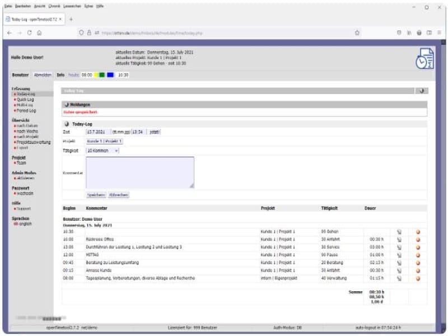Open Quick Log in the sidebar

(25, 100)
